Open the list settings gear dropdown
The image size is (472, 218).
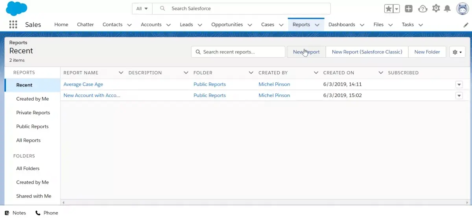point(457,52)
